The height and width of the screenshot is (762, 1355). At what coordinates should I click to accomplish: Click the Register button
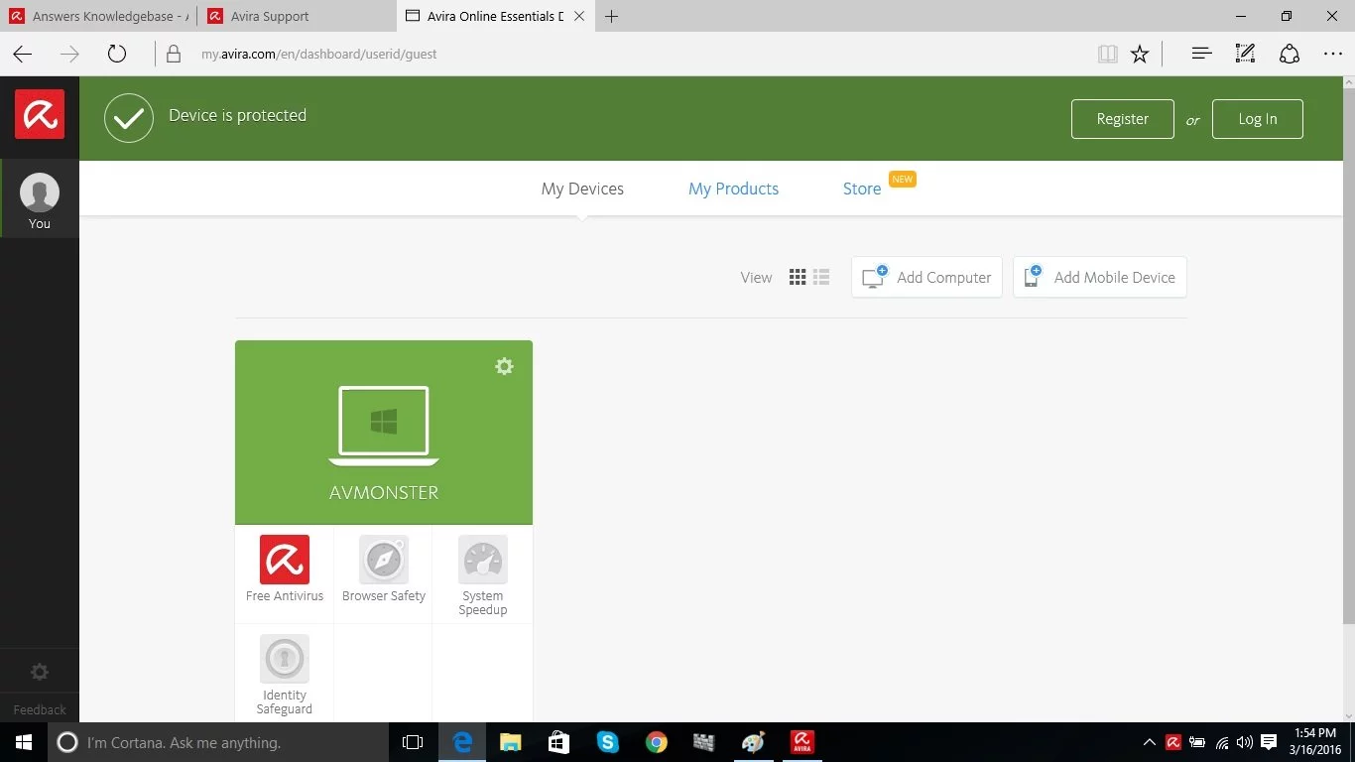pos(1122,119)
